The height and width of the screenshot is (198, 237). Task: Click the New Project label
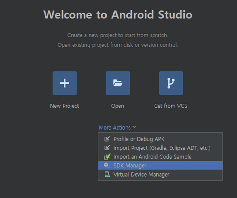(65, 106)
